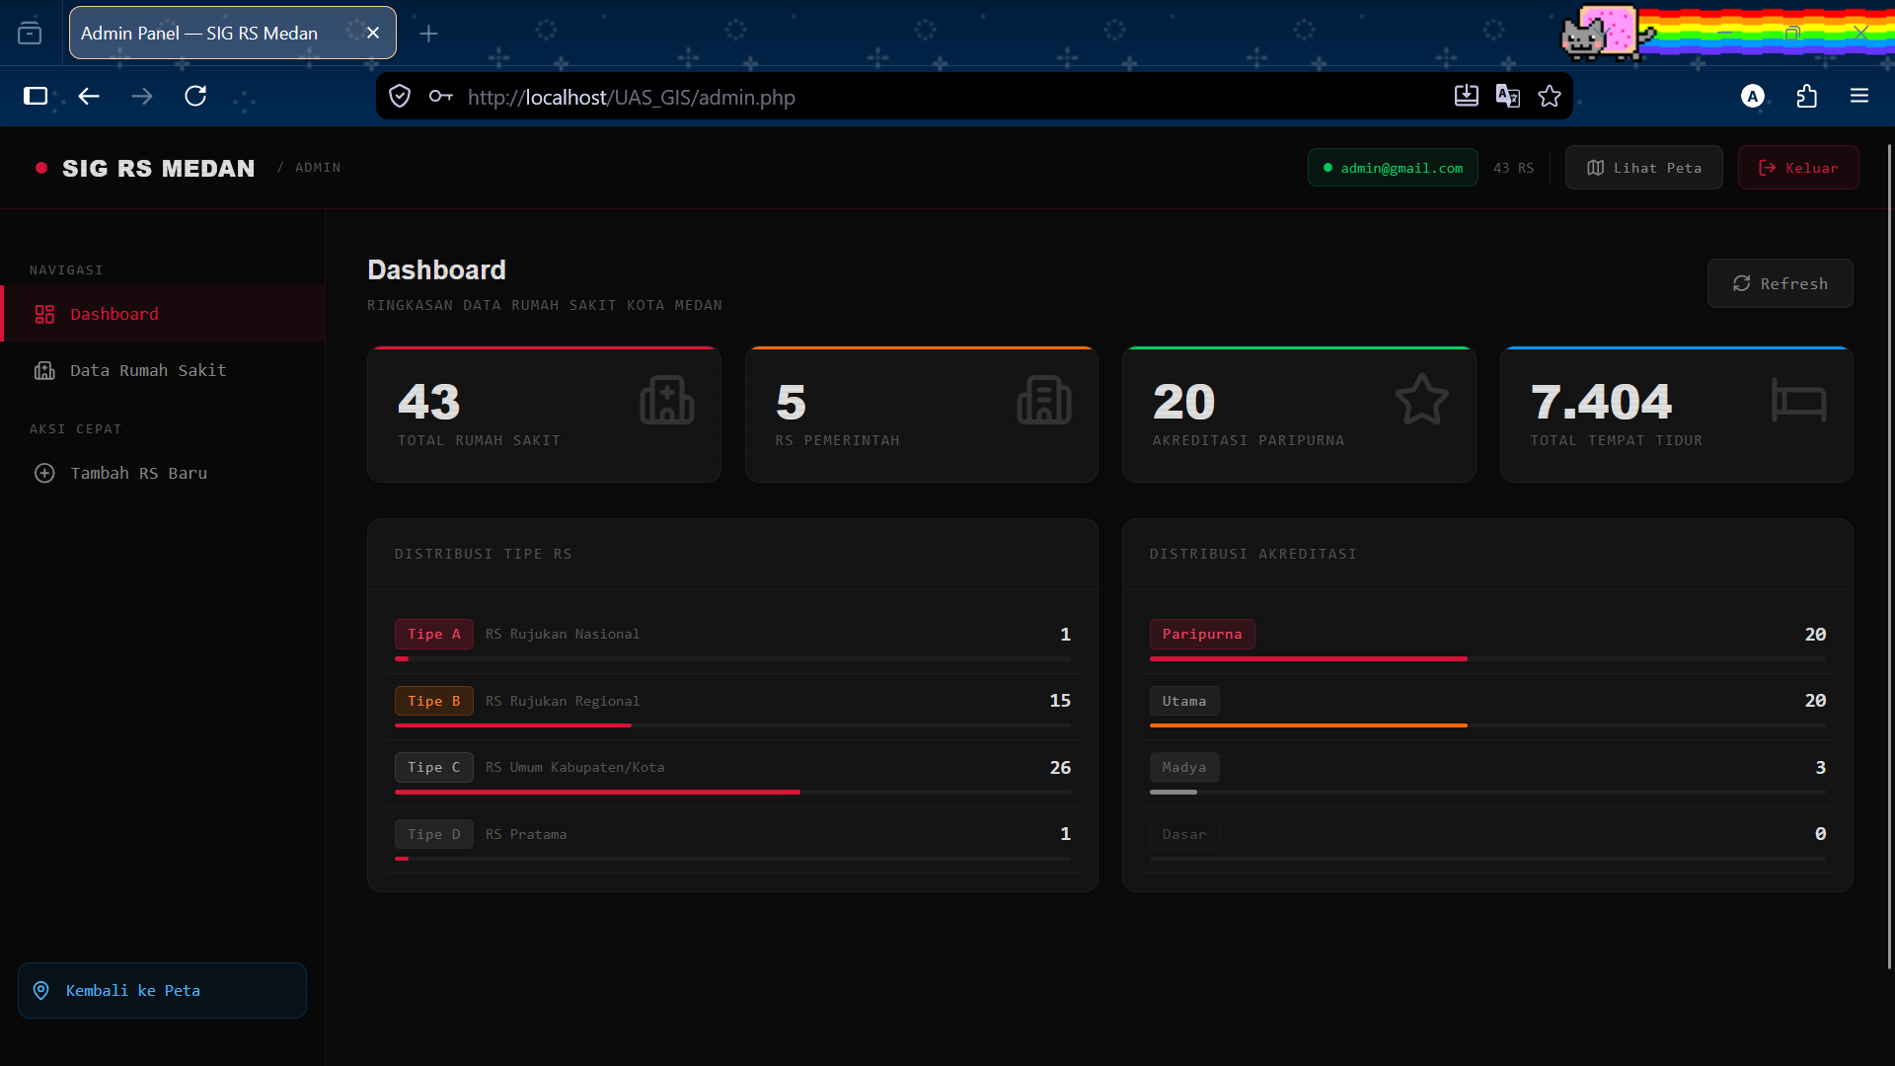Viewport: 1895px width, 1066px height.
Task: Click the account avatar A icon
Action: (1753, 96)
